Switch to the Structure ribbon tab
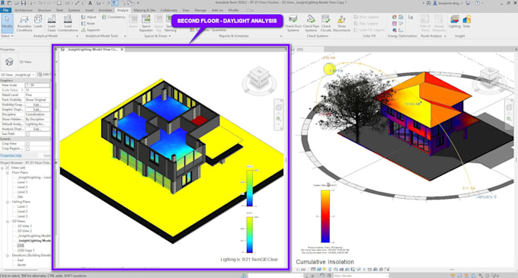The image size is (518, 278). coord(44,10)
